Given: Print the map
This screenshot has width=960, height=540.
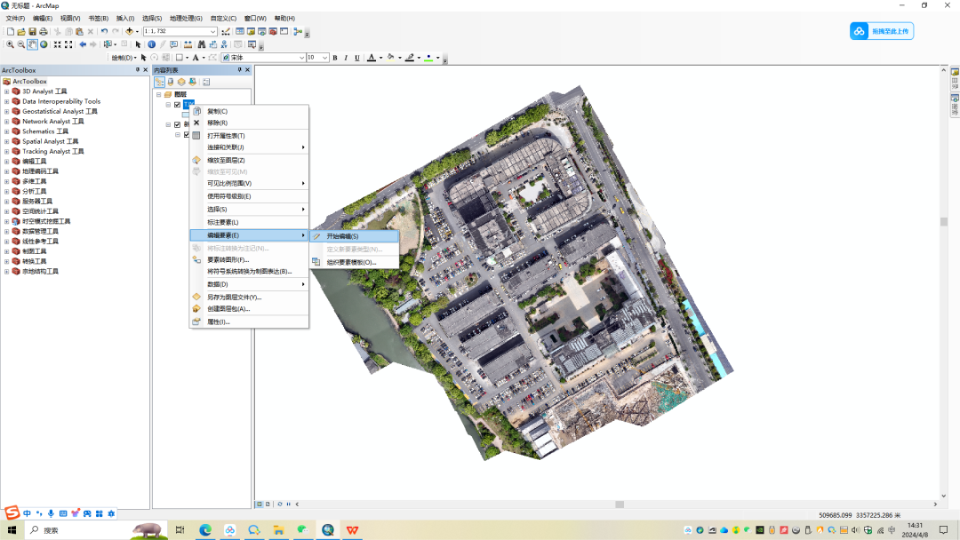Looking at the screenshot, I should 44,31.
